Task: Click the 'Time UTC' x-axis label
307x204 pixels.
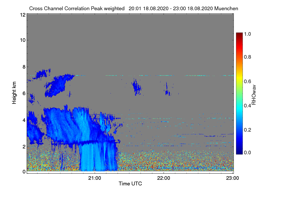Action: pos(130,184)
